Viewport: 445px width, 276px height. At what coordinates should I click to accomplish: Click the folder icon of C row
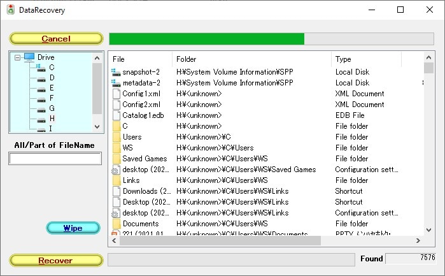pyautogui.click(x=117, y=126)
